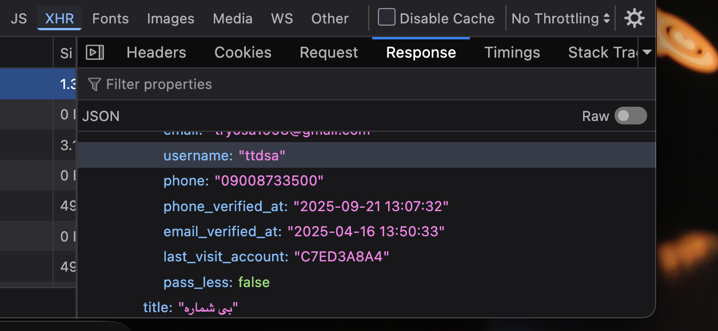The height and width of the screenshot is (331, 718).
Task: Select the username "ttdsa" row
Action: (x=366, y=155)
